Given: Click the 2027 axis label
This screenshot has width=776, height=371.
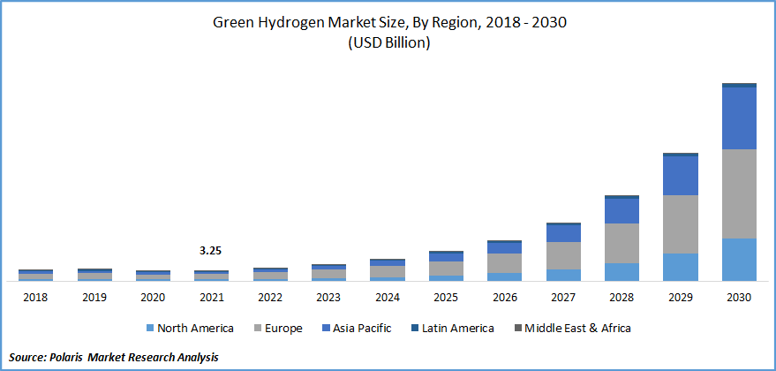Looking at the screenshot, I should click(564, 298).
